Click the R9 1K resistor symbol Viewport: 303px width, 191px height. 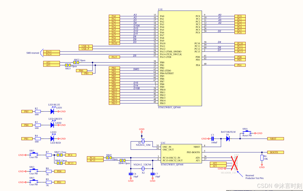tap(49, 182)
